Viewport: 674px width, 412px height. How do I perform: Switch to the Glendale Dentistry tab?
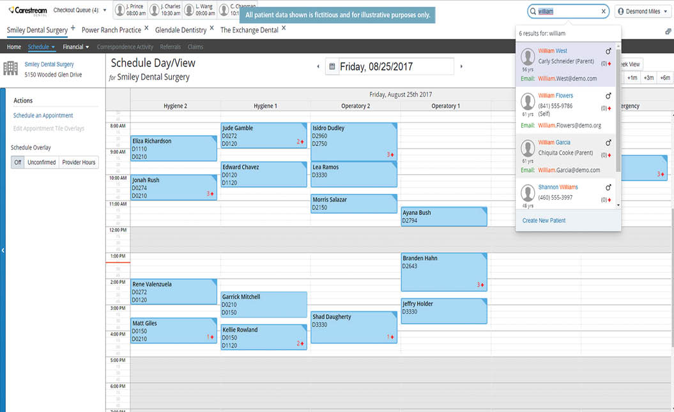point(181,30)
